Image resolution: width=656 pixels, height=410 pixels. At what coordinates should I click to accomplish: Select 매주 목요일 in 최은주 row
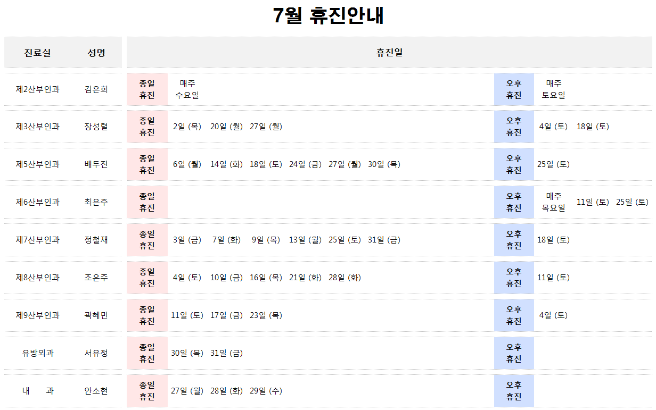click(554, 202)
